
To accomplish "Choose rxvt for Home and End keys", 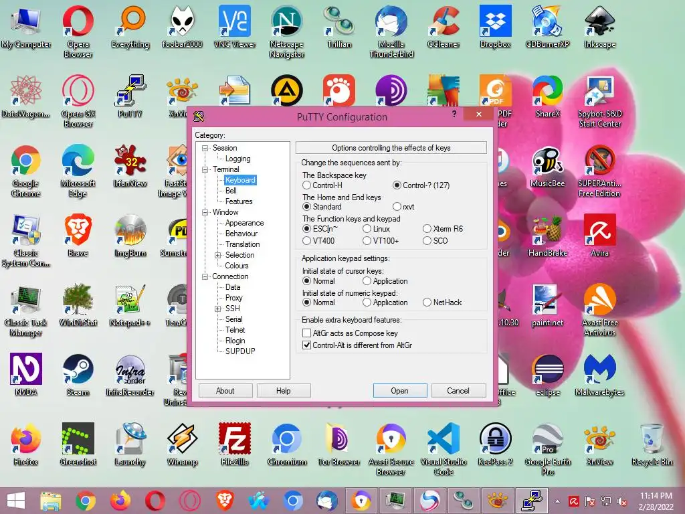I will pos(403,207).
